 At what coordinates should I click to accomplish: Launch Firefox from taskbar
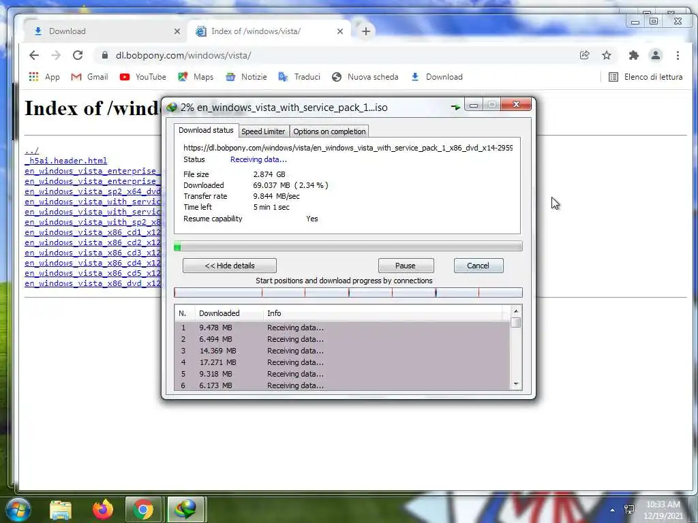coord(103,509)
